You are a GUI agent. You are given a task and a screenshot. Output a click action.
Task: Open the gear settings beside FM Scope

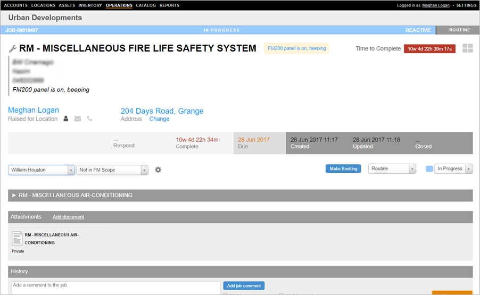tap(158, 170)
